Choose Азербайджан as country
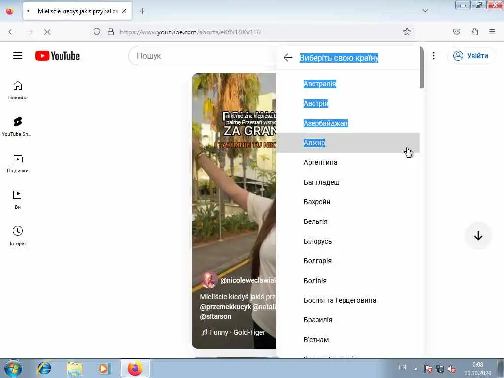This screenshot has height=378, width=504. [x=348, y=123]
